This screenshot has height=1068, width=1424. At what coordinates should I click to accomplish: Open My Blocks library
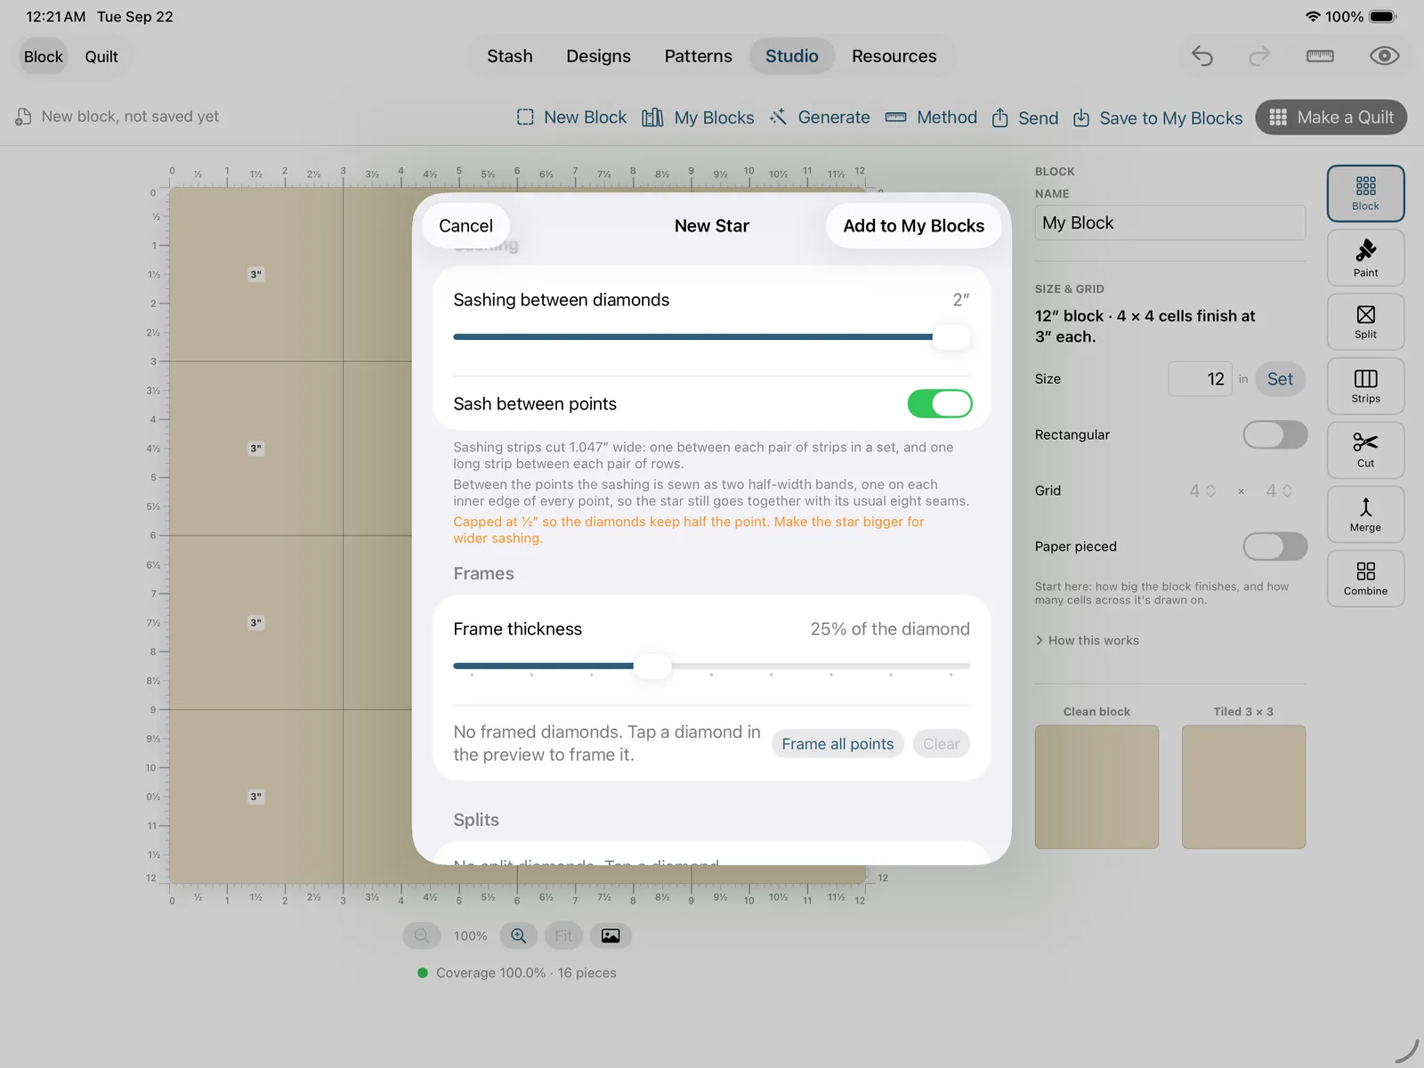tap(699, 117)
